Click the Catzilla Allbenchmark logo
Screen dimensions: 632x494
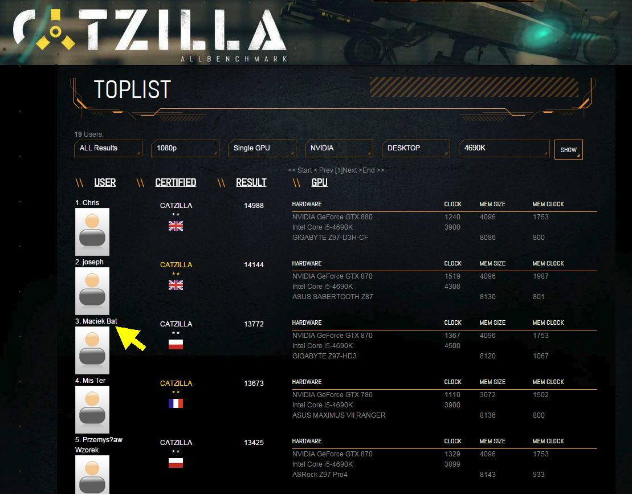pyautogui.click(x=150, y=33)
